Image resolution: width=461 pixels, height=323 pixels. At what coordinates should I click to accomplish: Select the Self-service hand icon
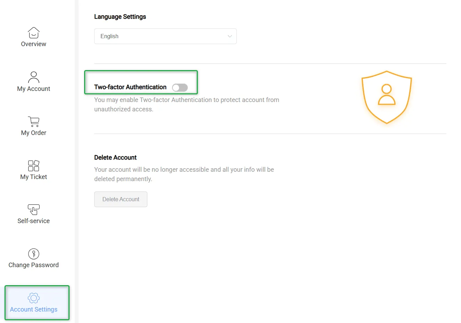click(33, 210)
